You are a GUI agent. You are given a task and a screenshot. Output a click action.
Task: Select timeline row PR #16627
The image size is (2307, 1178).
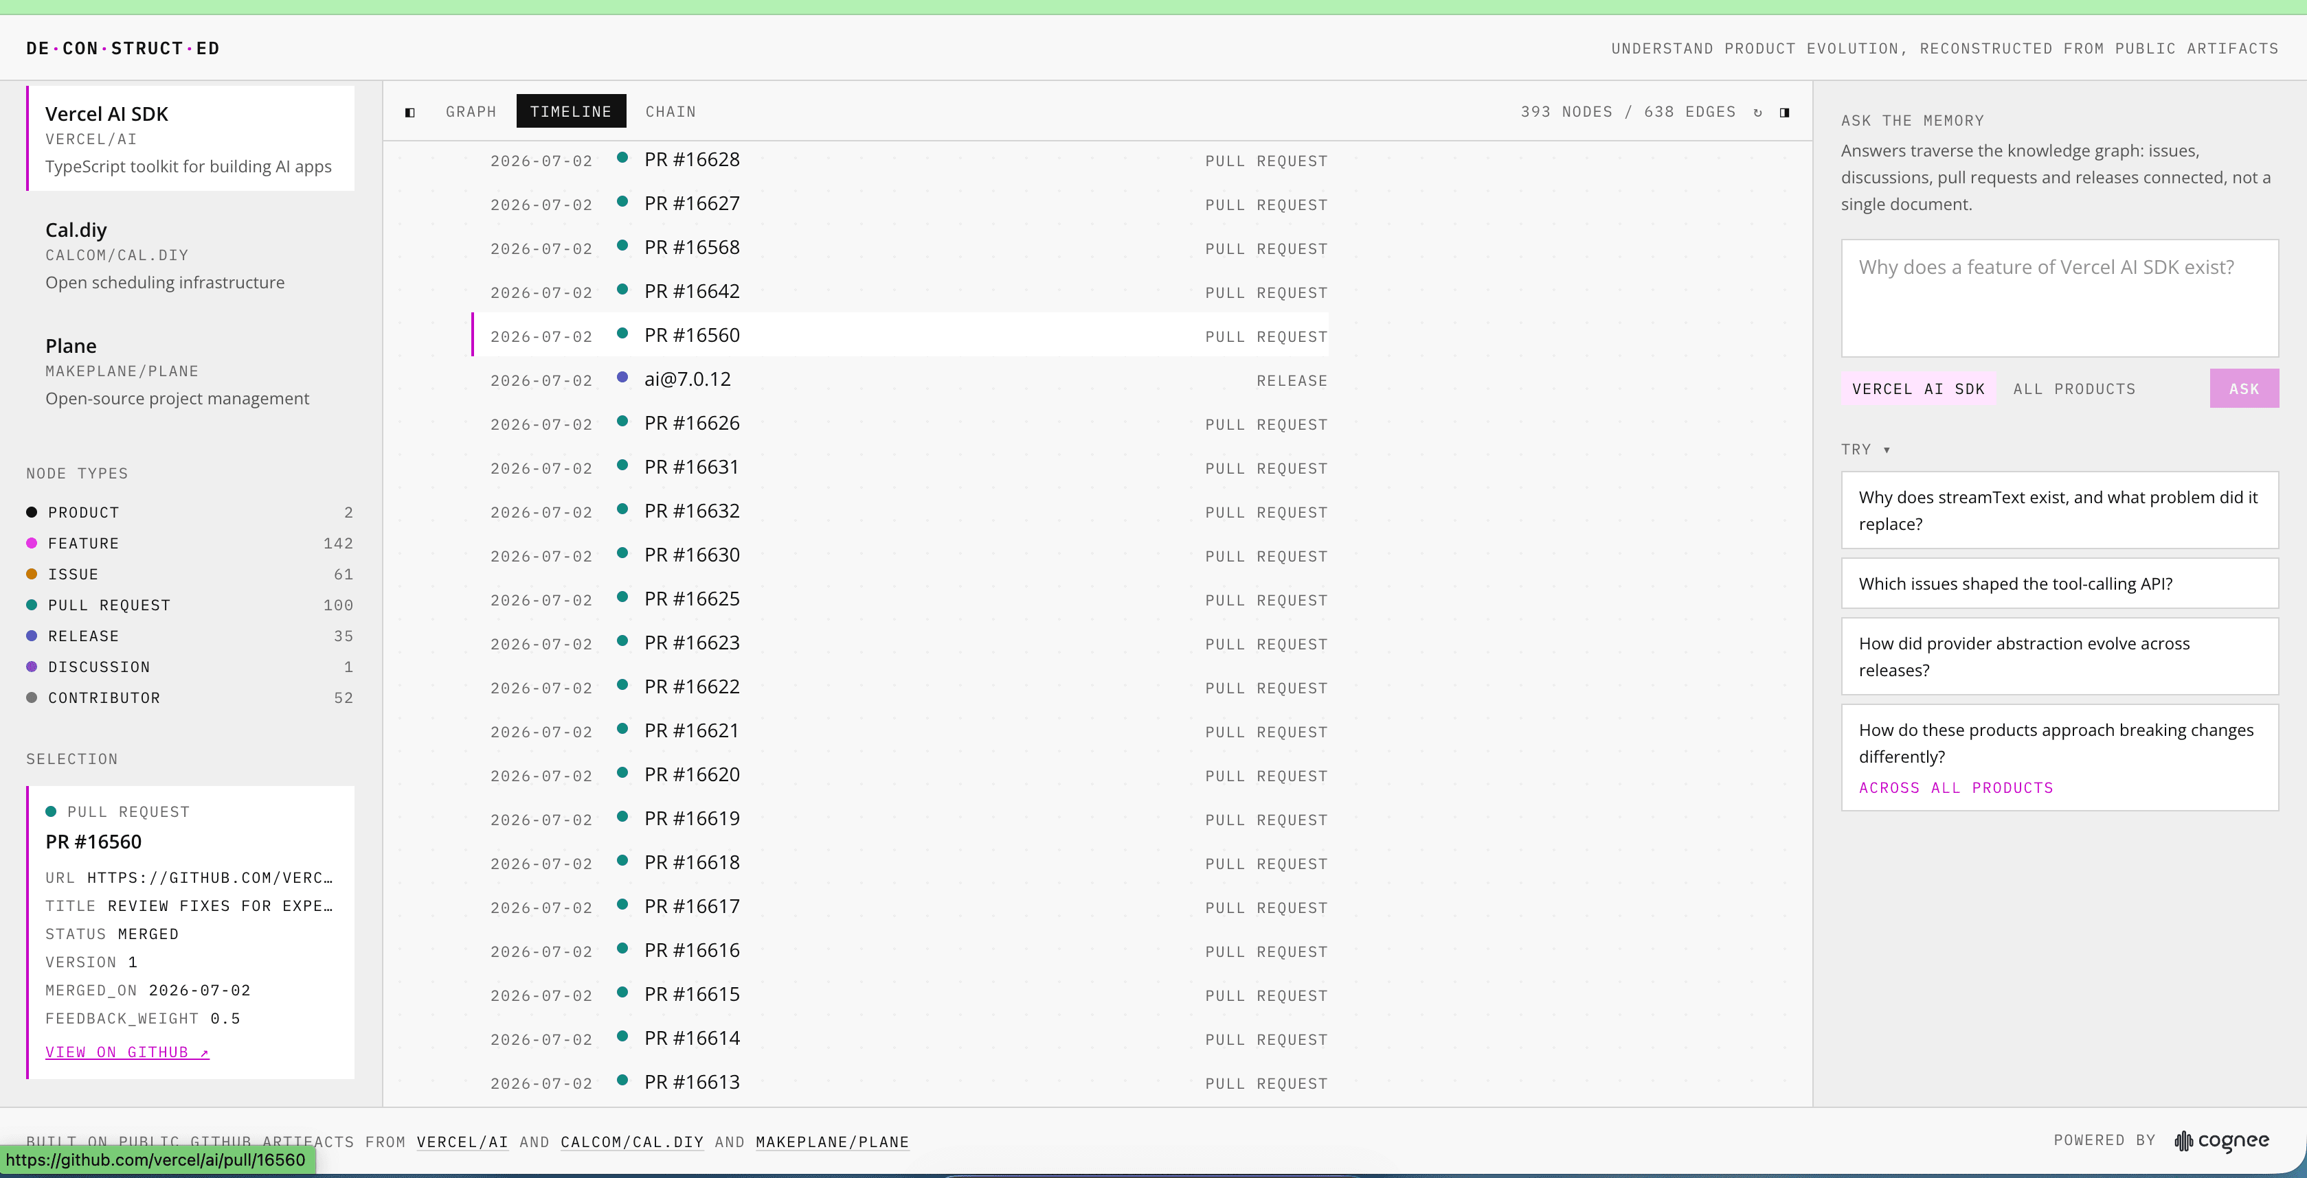tap(900, 203)
